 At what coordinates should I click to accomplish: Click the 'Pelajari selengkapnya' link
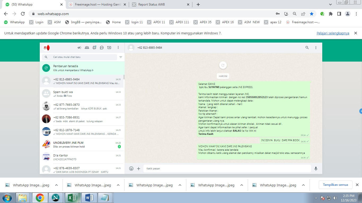333,33
